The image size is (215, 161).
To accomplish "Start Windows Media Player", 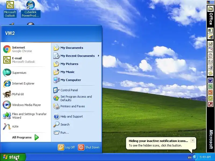I will coord(26,105).
